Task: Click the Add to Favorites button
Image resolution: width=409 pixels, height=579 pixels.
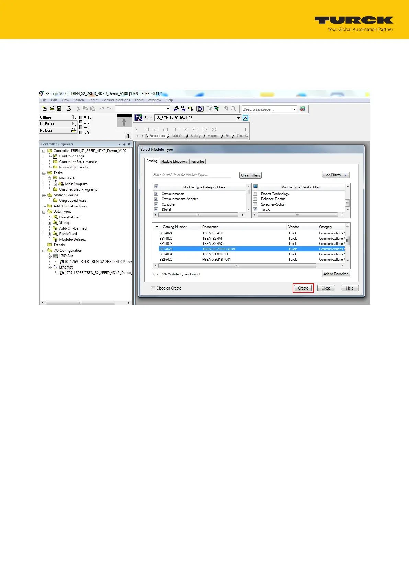Action: click(336, 274)
